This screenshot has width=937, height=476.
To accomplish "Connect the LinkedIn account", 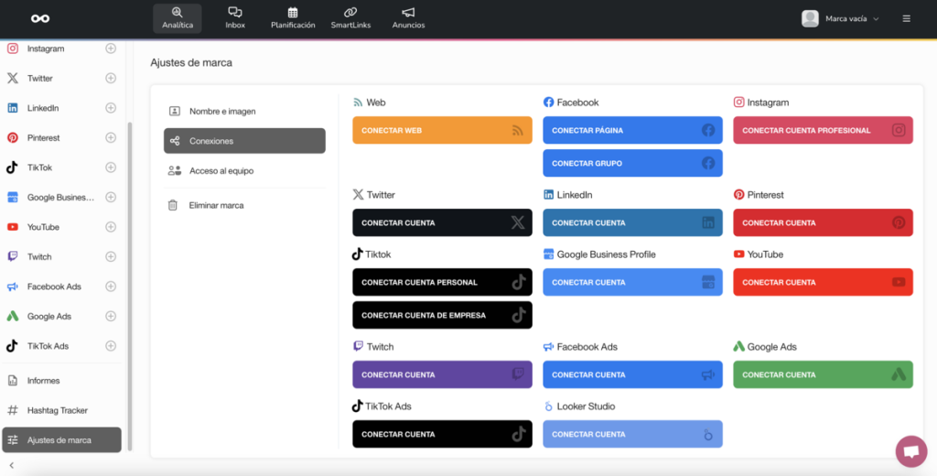I will pyautogui.click(x=633, y=222).
